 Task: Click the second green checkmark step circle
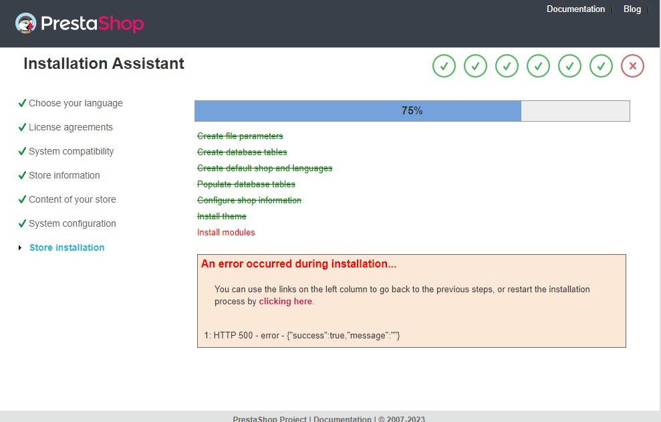475,66
